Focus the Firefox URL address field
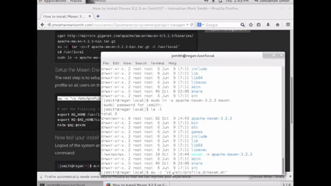Image resolution: width=331 pixels, height=186 pixels. click(x=118, y=25)
